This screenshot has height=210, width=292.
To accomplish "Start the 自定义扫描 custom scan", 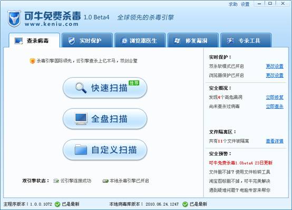I will tap(105, 149).
